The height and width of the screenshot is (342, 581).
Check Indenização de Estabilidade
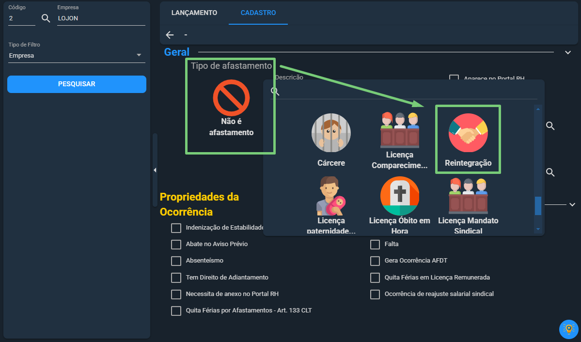(x=176, y=228)
